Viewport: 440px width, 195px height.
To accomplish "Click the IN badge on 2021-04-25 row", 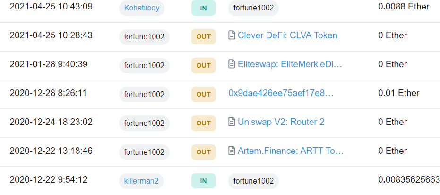I will tap(203, 8).
